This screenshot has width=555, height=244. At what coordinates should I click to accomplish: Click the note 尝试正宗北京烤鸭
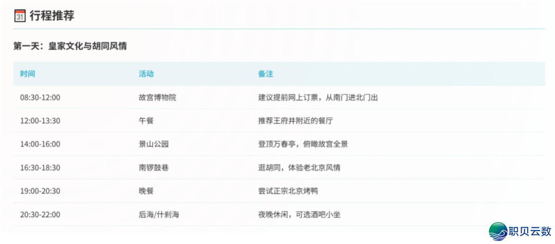click(x=288, y=191)
